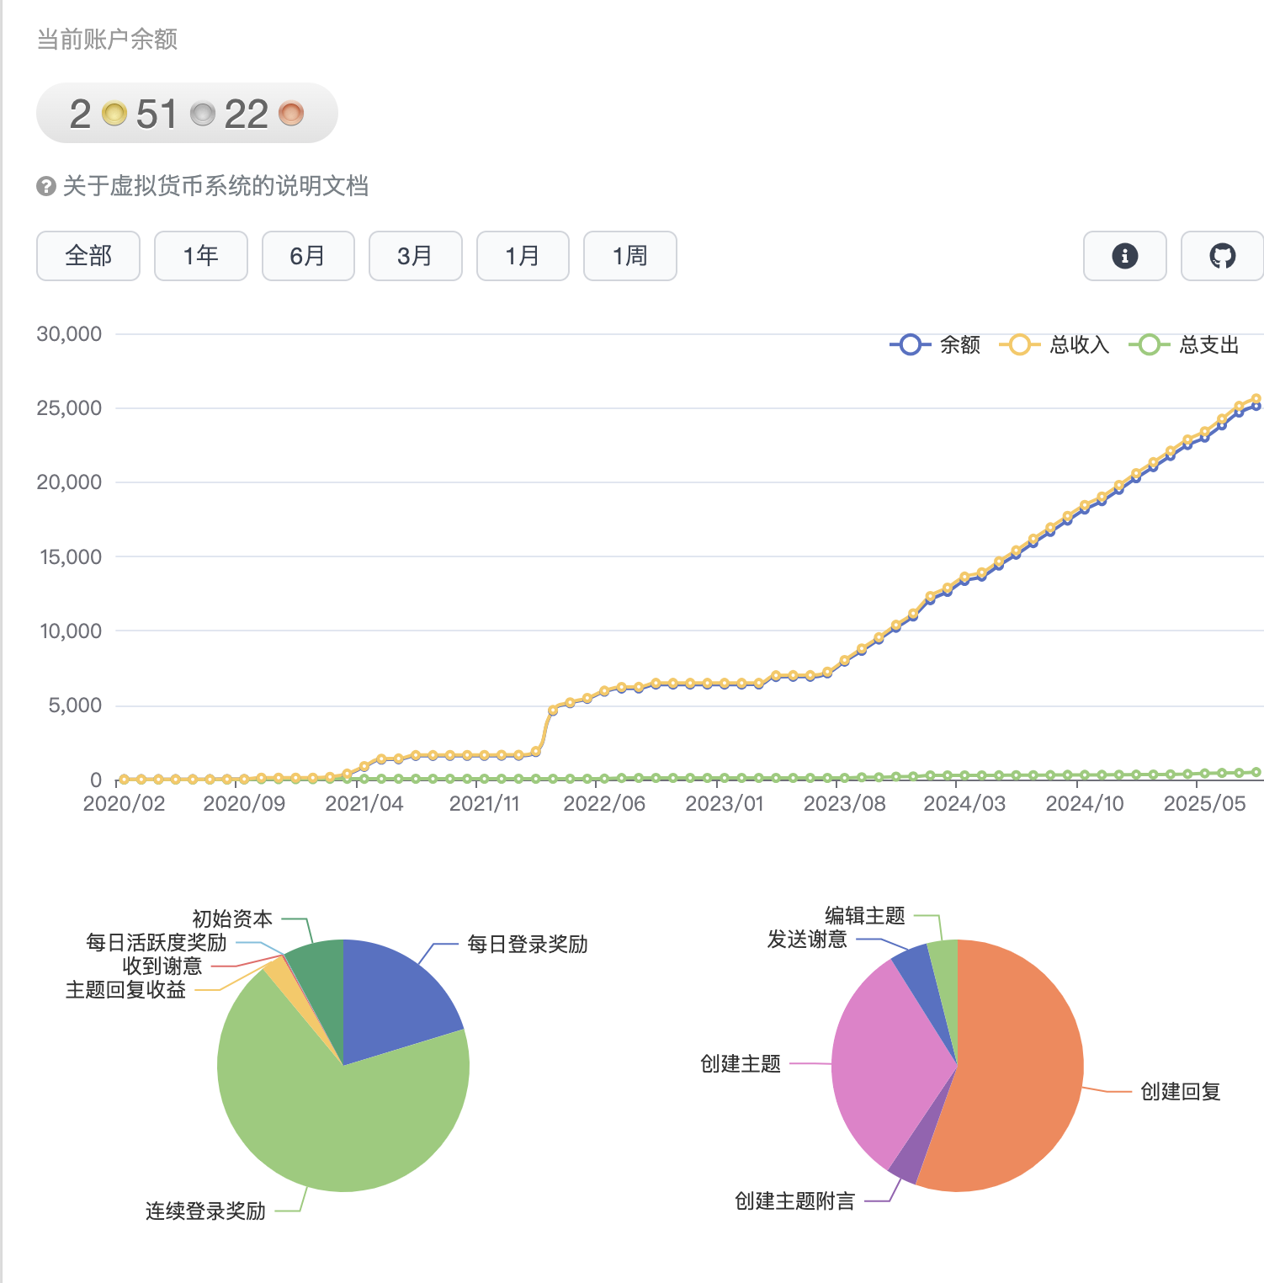Click the 创建主题 pie label
This screenshot has width=1264, height=1283.
[x=741, y=1063]
